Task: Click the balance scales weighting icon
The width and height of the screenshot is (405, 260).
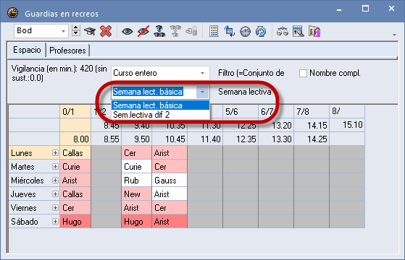Action: point(283,31)
